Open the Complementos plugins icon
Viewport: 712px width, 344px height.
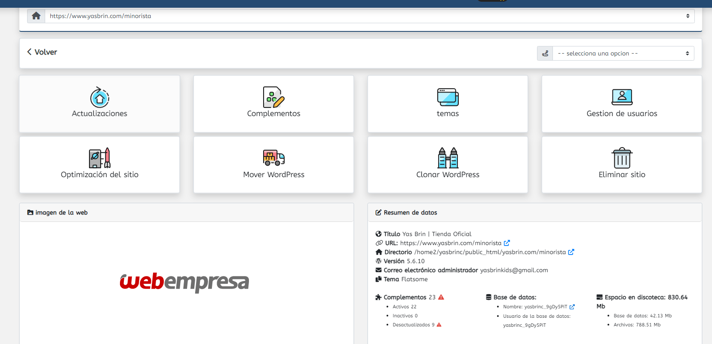point(273,97)
